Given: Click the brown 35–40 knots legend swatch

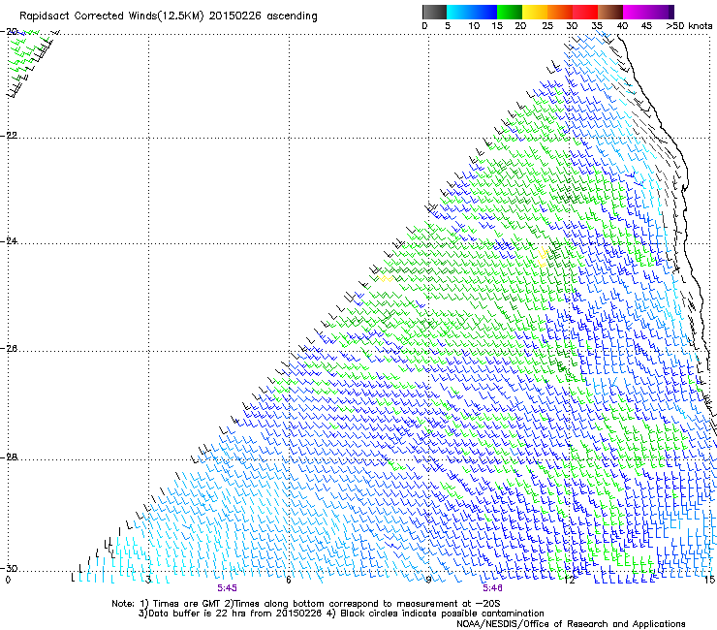Looking at the screenshot, I should pyautogui.click(x=610, y=12).
